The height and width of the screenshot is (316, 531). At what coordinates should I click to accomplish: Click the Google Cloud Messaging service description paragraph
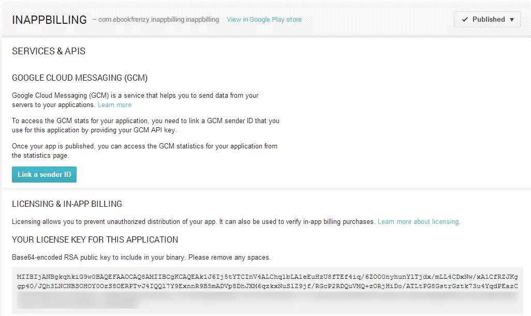pyautogui.click(x=135, y=100)
